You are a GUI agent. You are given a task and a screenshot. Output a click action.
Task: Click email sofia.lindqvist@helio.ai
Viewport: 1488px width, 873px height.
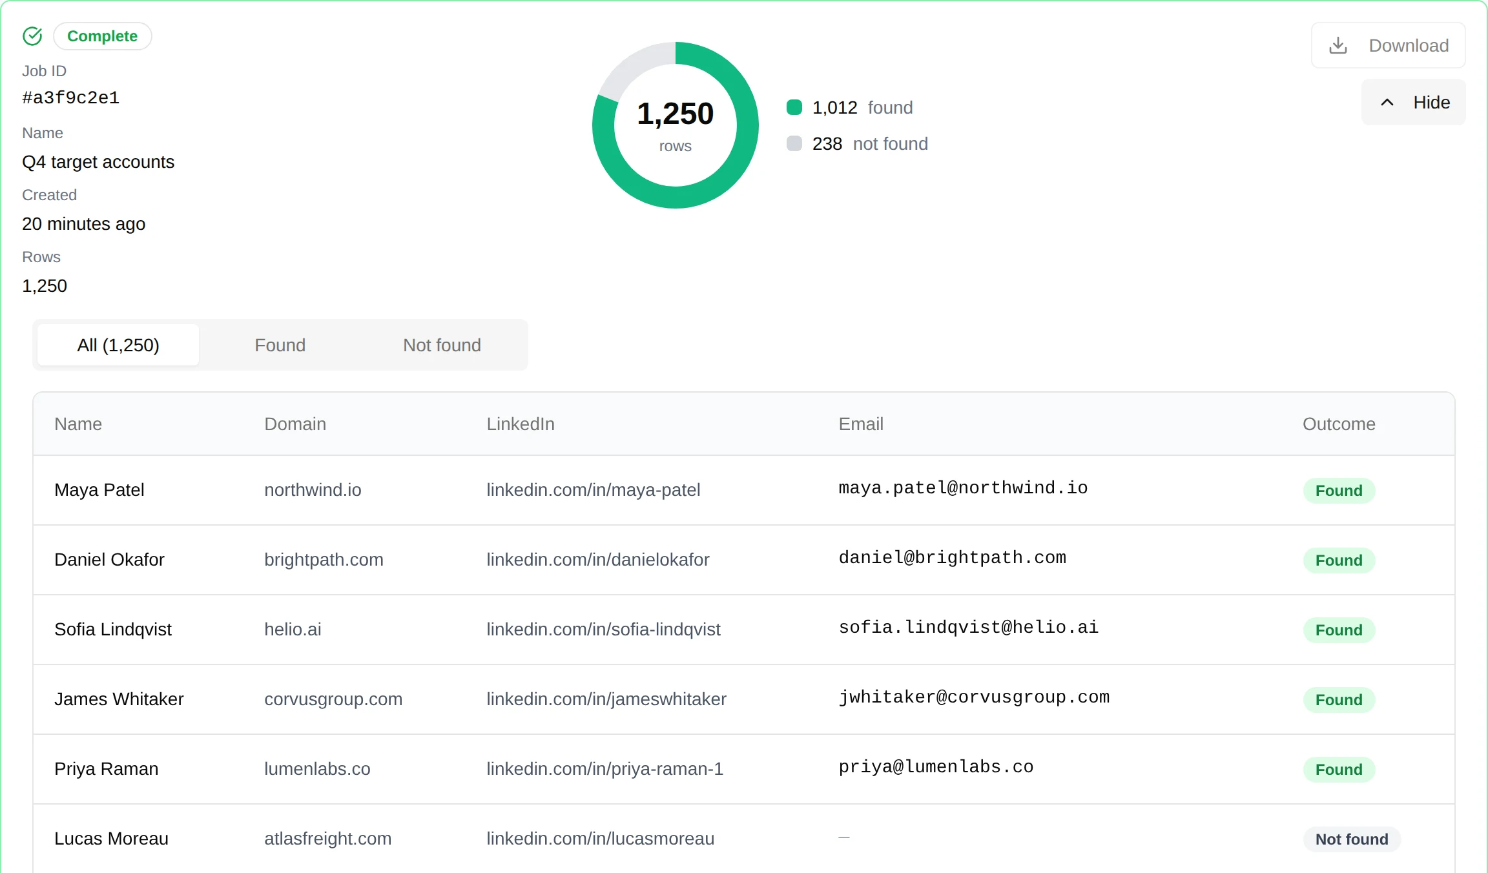(x=968, y=628)
